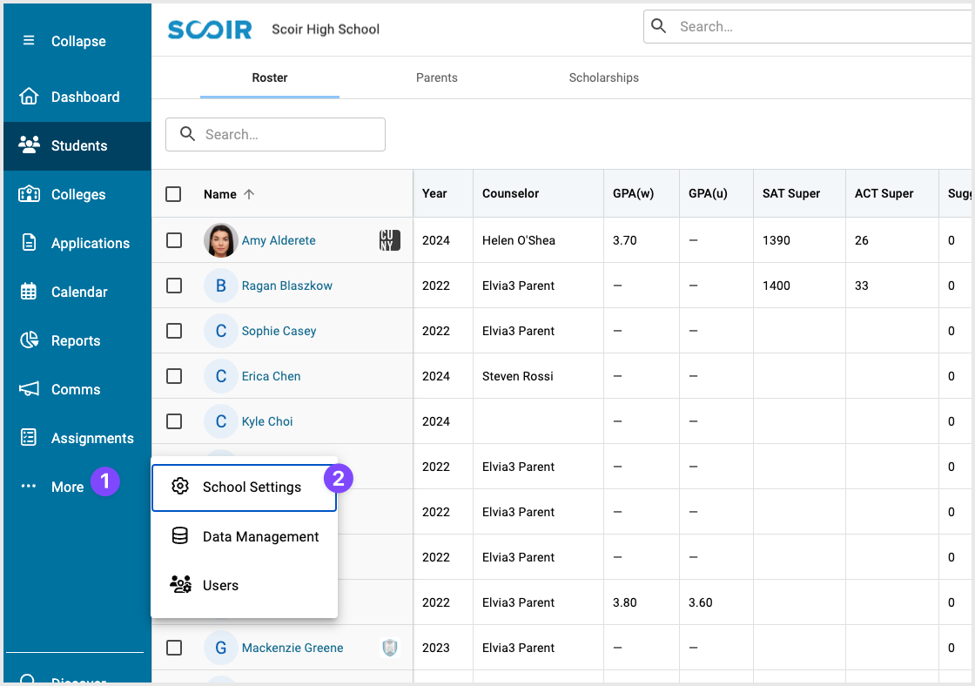The height and width of the screenshot is (686, 975).
Task: Open Sophie Casey's student profile link
Action: [x=279, y=331]
